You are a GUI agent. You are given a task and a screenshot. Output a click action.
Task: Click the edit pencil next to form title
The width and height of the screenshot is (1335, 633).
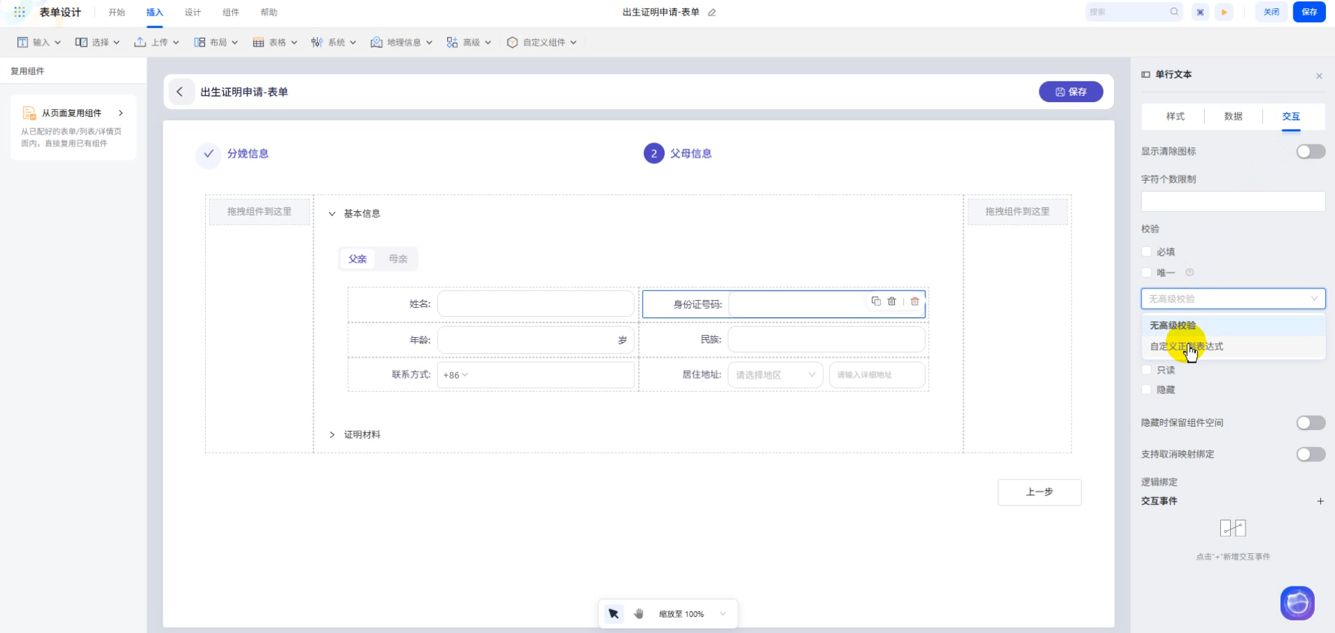click(712, 13)
